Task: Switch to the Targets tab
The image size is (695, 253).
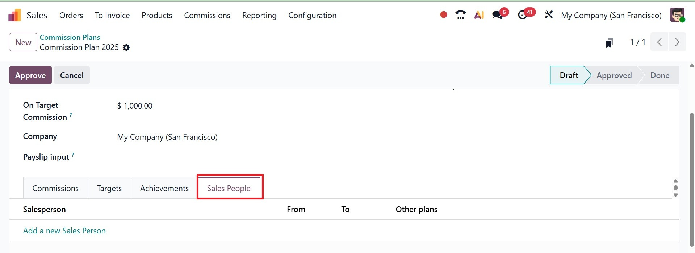Action: 109,188
